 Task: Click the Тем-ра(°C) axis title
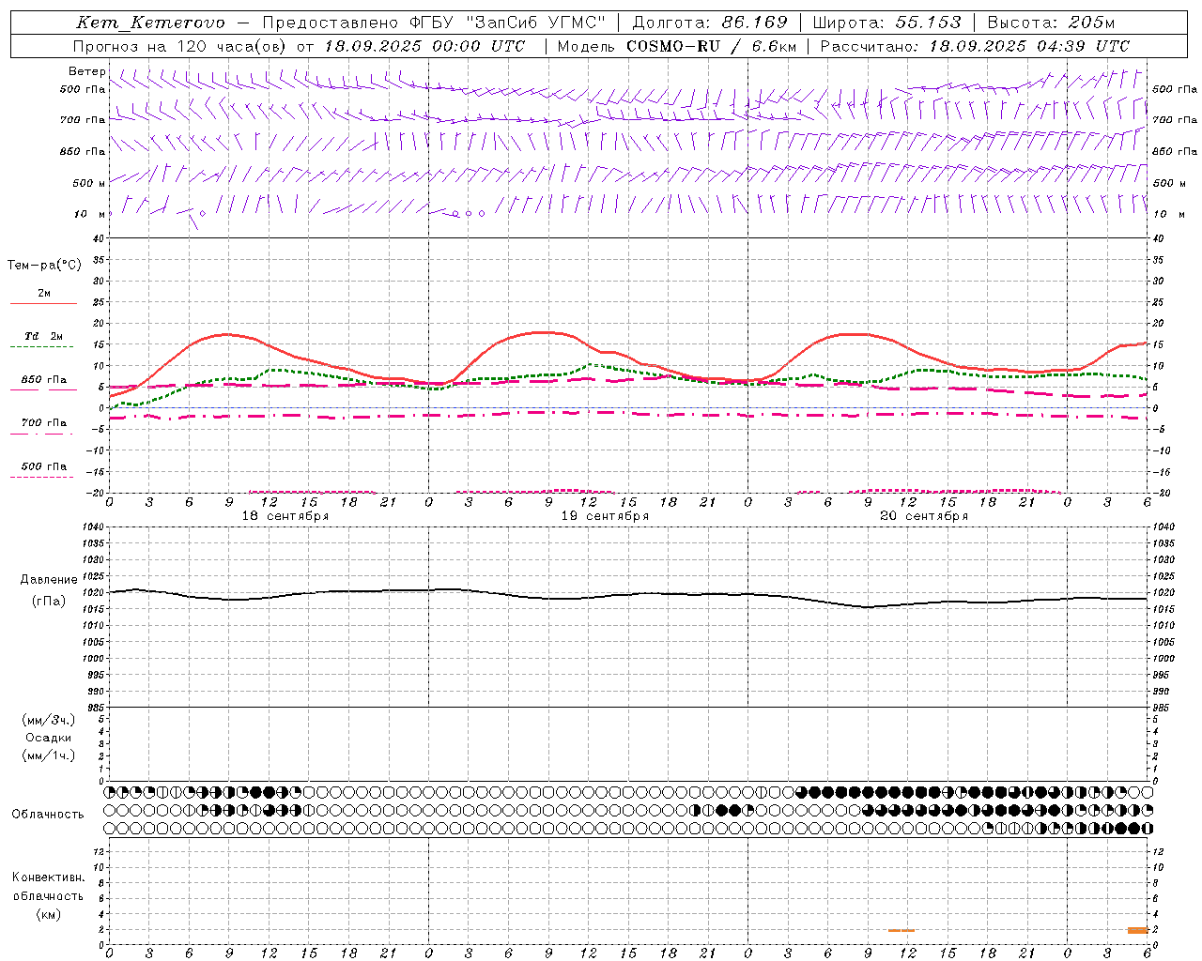pos(44,266)
